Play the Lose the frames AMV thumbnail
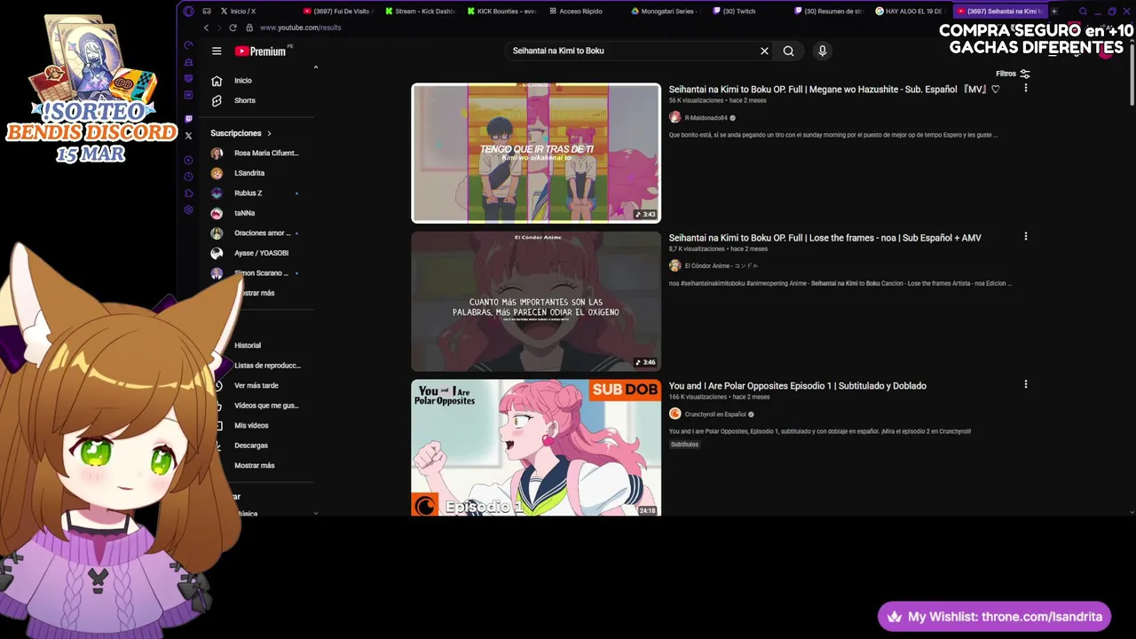Image resolution: width=1136 pixels, height=639 pixels. point(536,301)
